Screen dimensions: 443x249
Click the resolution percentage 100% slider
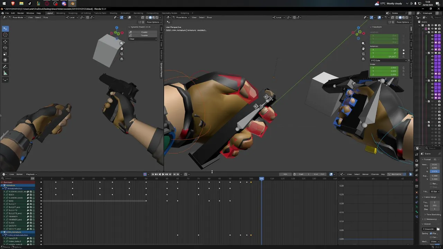435,172
